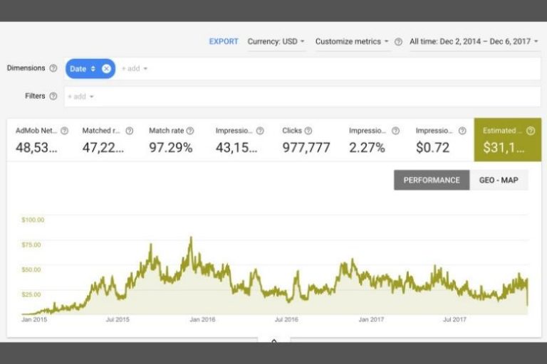Show help for Matched requests metric
This screenshot has width=547, height=364.
130,131
